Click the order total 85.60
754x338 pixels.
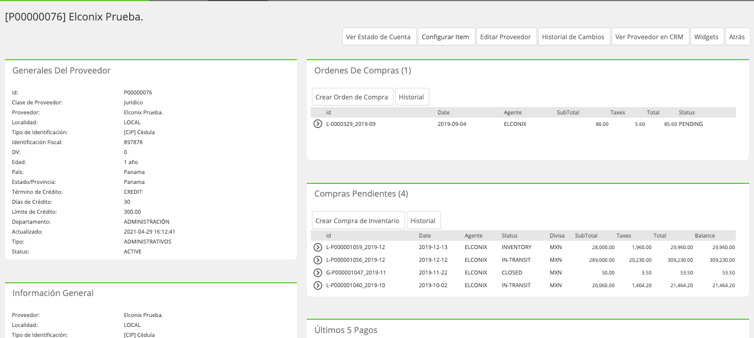point(670,124)
